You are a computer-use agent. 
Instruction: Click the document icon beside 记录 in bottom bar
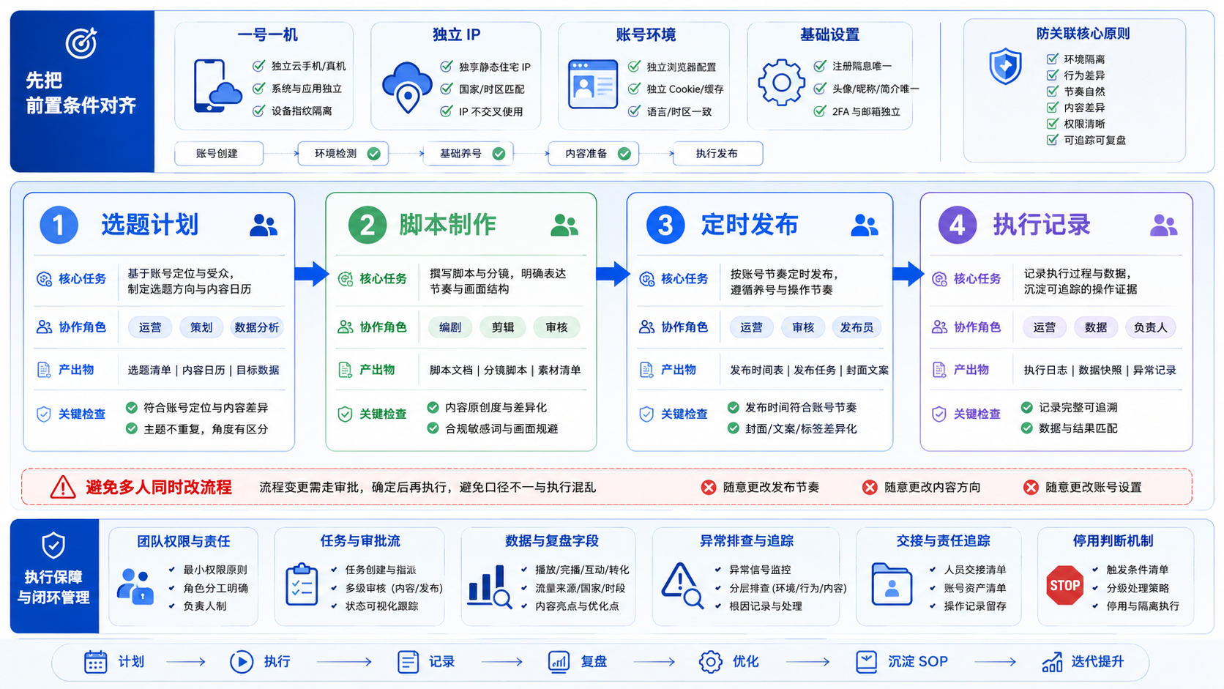[x=408, y=662]
